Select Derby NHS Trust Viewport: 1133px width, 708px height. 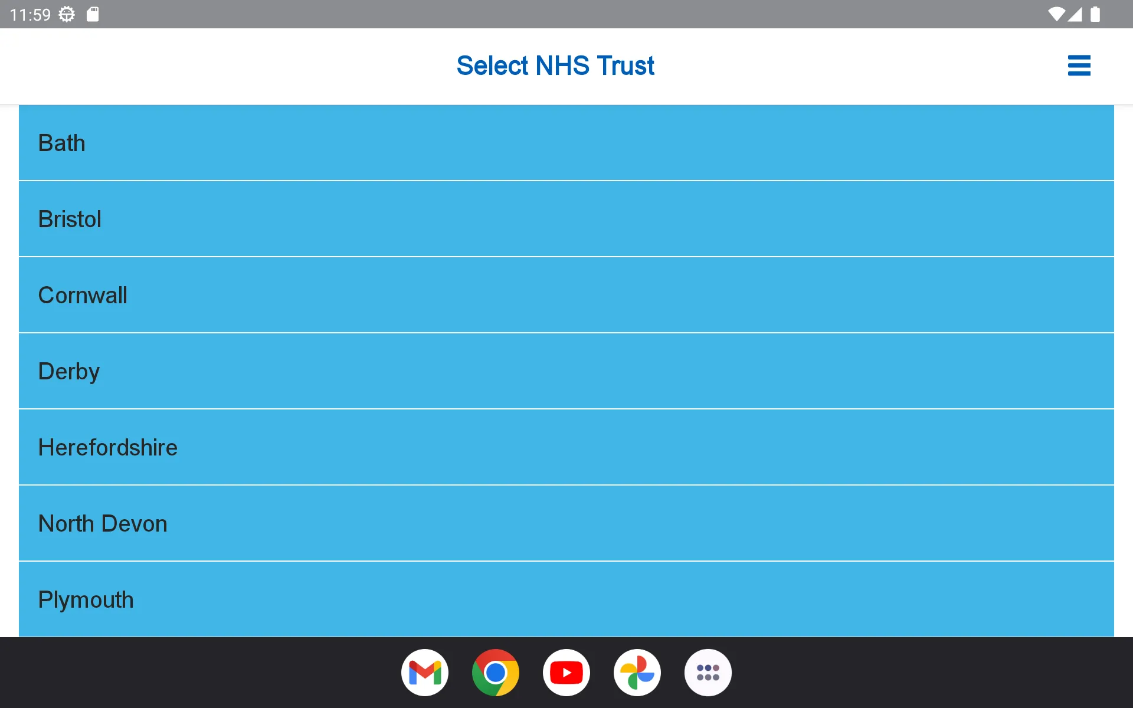pyautogui.click(x=566, y=371)
